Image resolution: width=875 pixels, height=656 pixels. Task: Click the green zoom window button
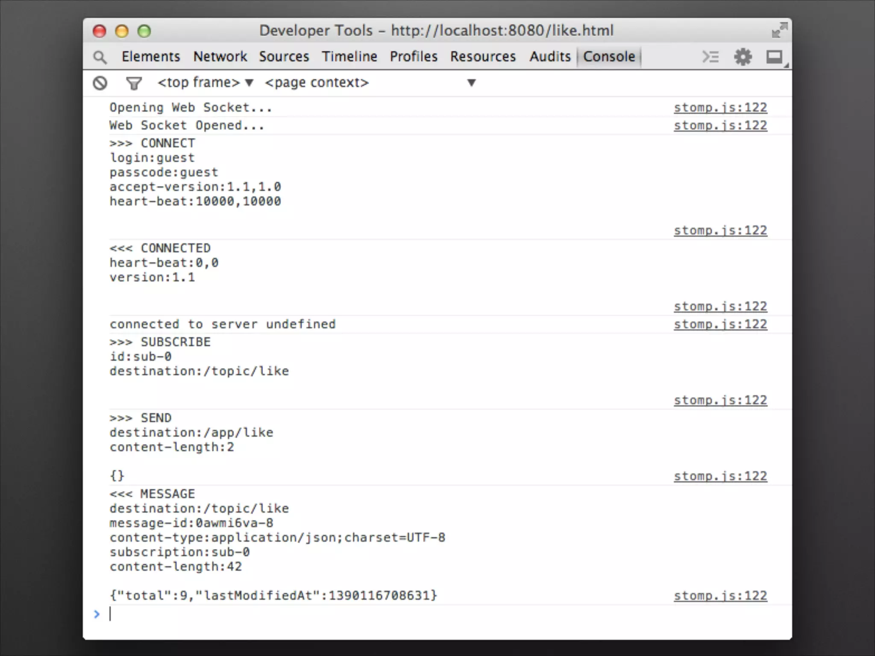[144, 31]
